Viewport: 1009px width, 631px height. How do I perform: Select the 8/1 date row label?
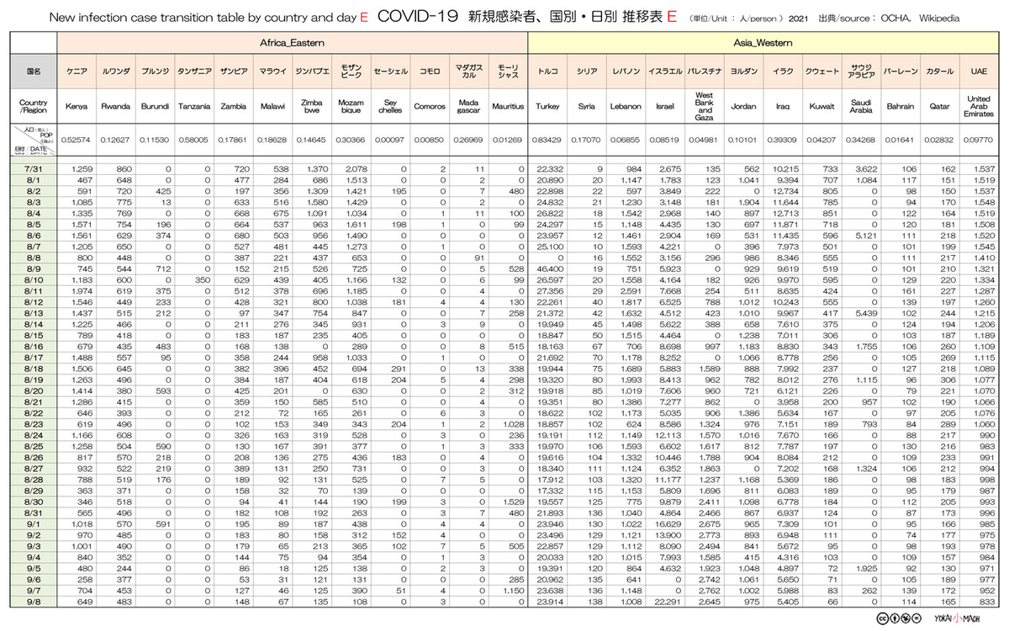(34, 180)
